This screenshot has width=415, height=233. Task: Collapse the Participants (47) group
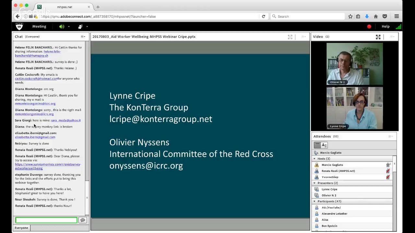[314, 201]
